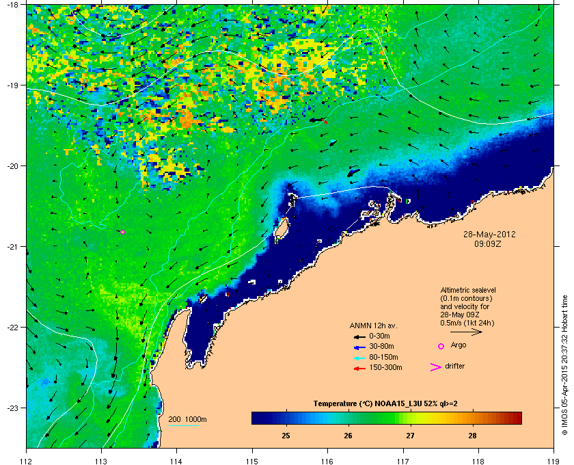Click the longitude axis label '114'
The height and width of the screenshot is (465, 574).
click(x=176, y=461)
